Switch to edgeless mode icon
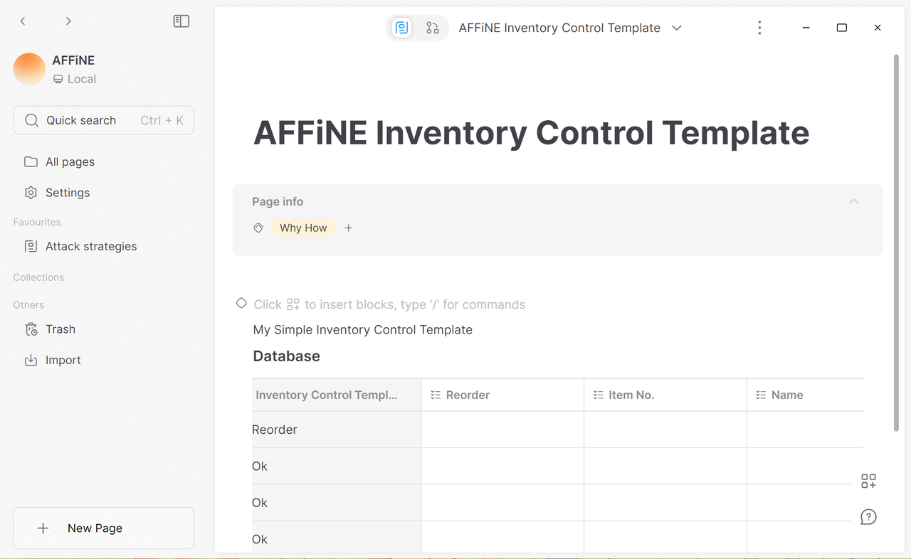 tap(433, 28)
